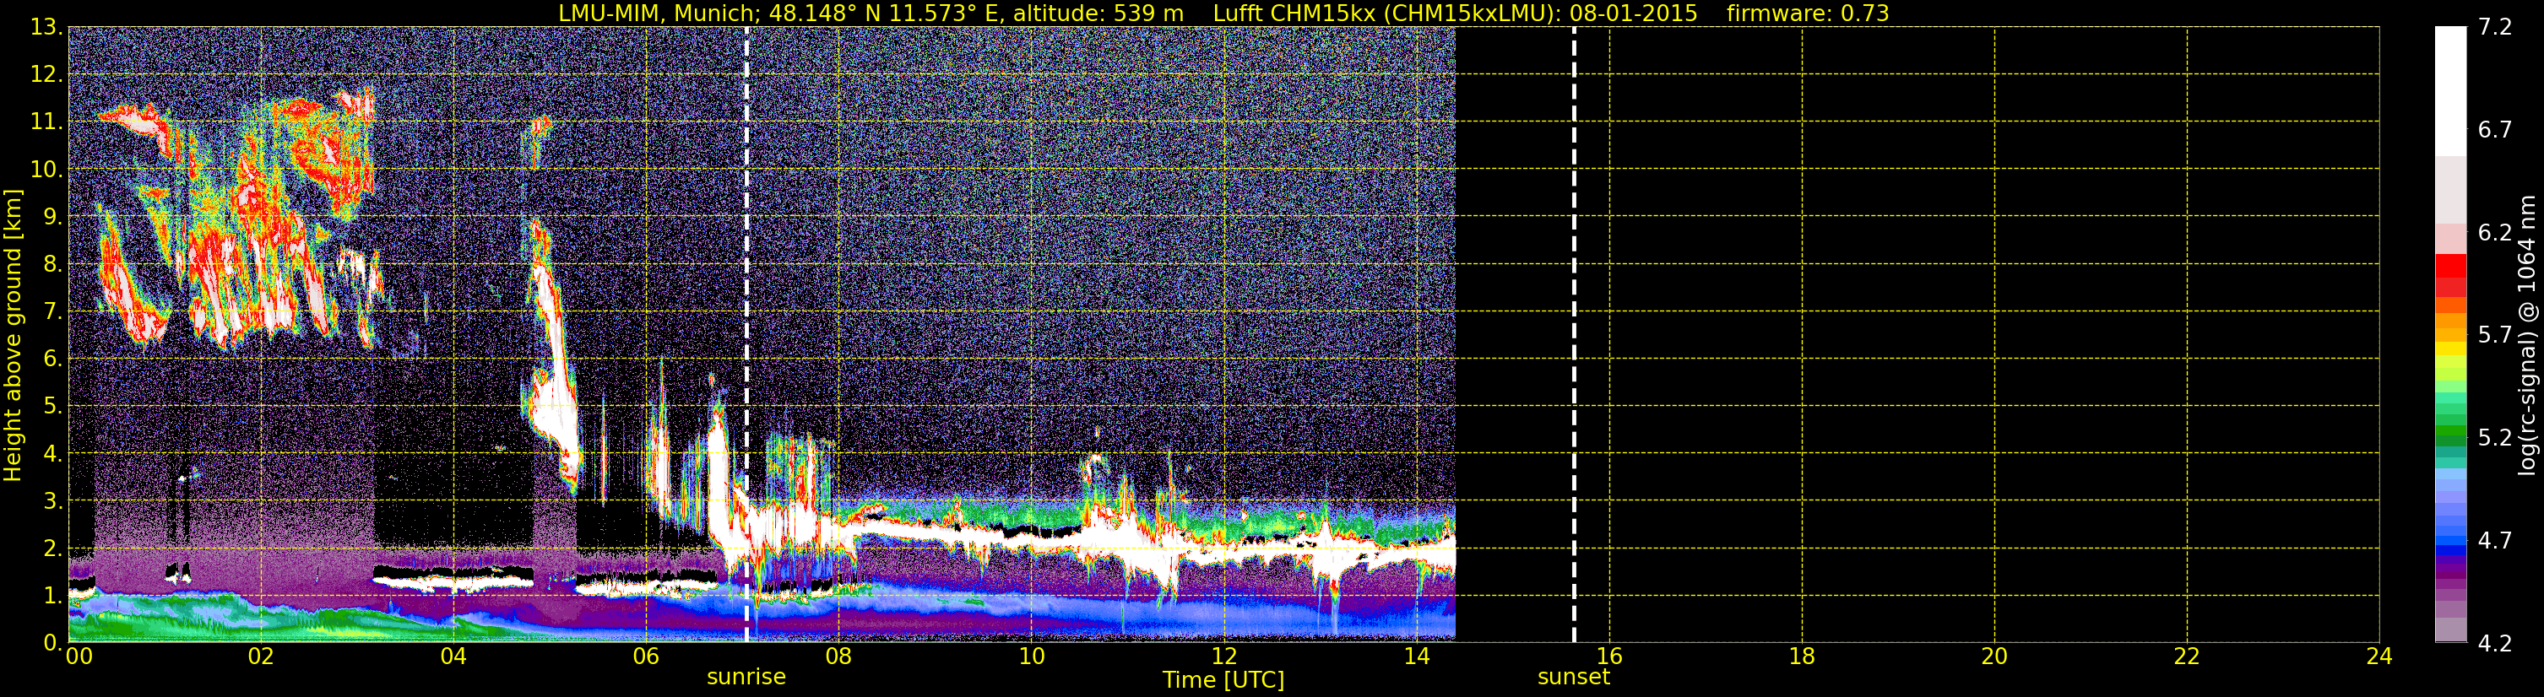Click the 'Height above ground [km]' axis label
The image size is (2544, 697).
[x=13, y=335]
